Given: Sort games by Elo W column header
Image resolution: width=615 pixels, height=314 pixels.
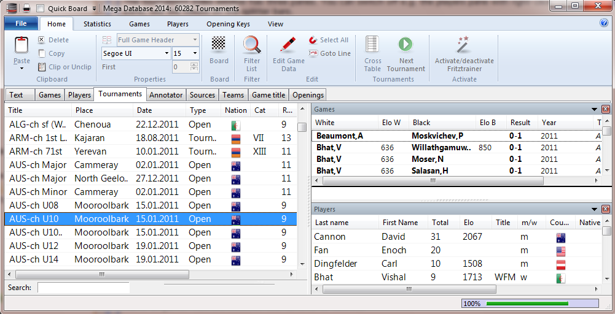Looking at the screenshot, I should 393,123.
